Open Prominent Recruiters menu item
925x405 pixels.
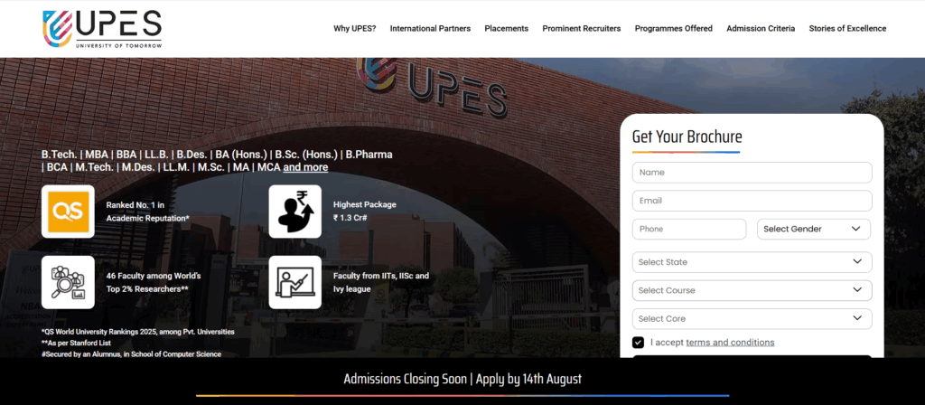(581, 29)
